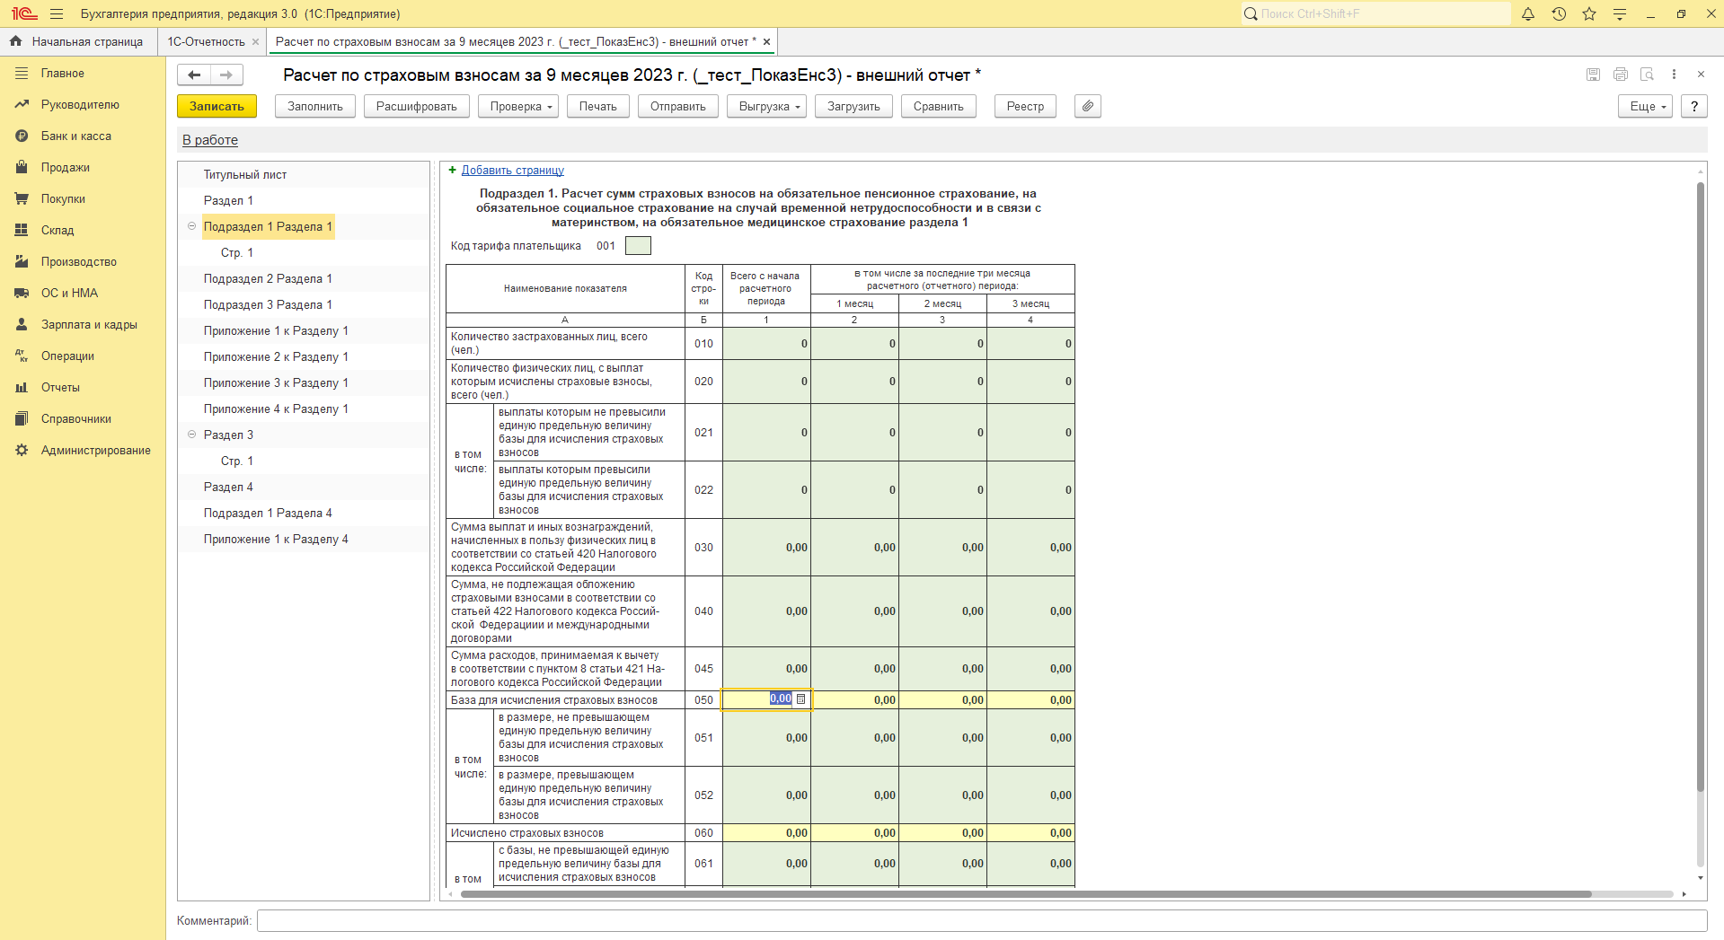Collapse Подраздел 1 Раздела 1 tree node
This screenshot has width=1724, height=940.
191,226
